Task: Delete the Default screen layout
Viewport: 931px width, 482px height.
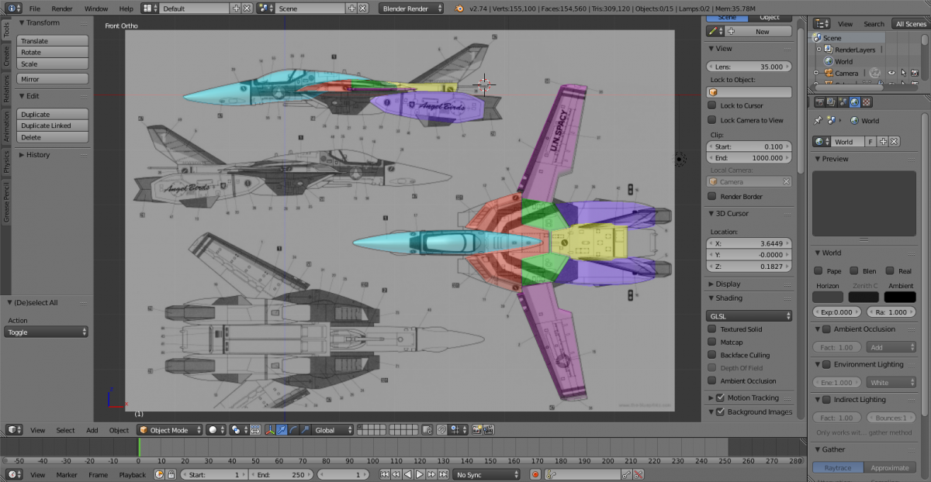Action: click(247, 8)
